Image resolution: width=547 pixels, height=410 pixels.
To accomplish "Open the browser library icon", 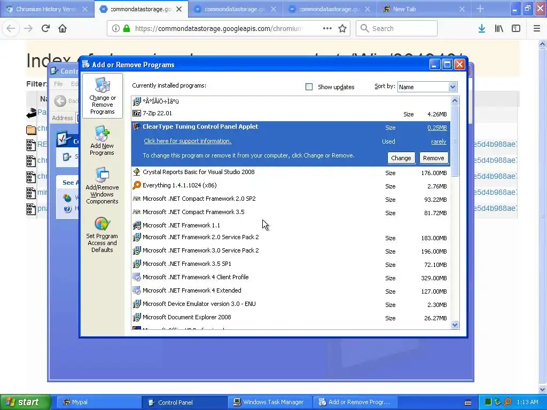I will click(499, 28).
